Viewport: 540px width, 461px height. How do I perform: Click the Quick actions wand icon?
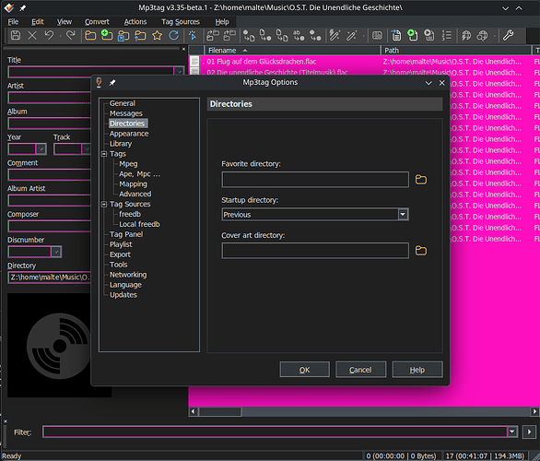tap(352, 35)
